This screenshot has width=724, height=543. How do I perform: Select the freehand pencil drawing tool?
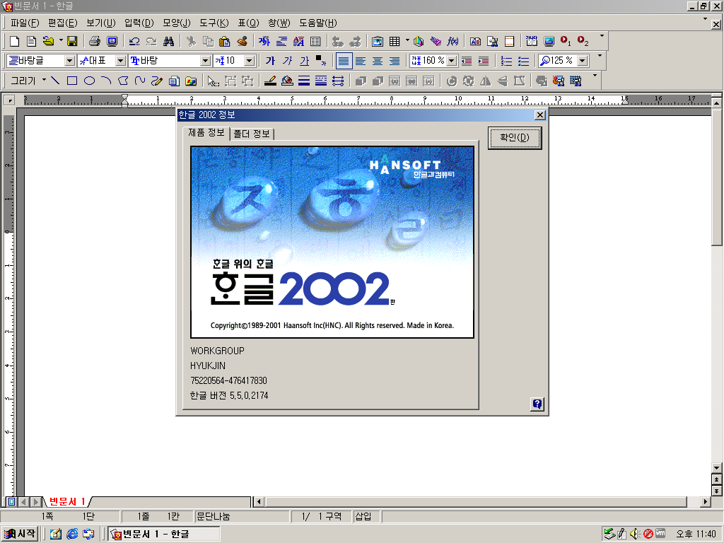pyautogui.click(x=157, y=81)
